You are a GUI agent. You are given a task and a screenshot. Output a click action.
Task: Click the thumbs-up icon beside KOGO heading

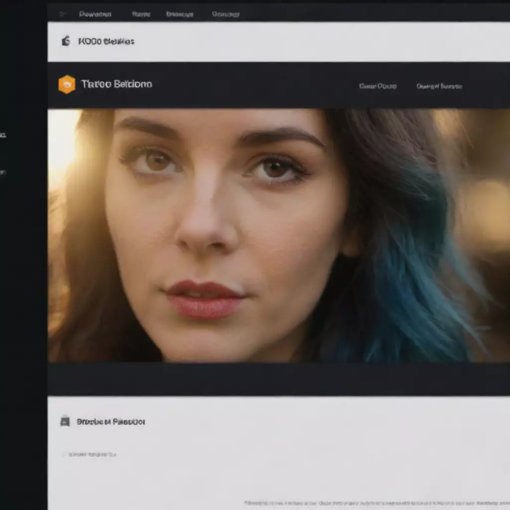coord(66,41)
